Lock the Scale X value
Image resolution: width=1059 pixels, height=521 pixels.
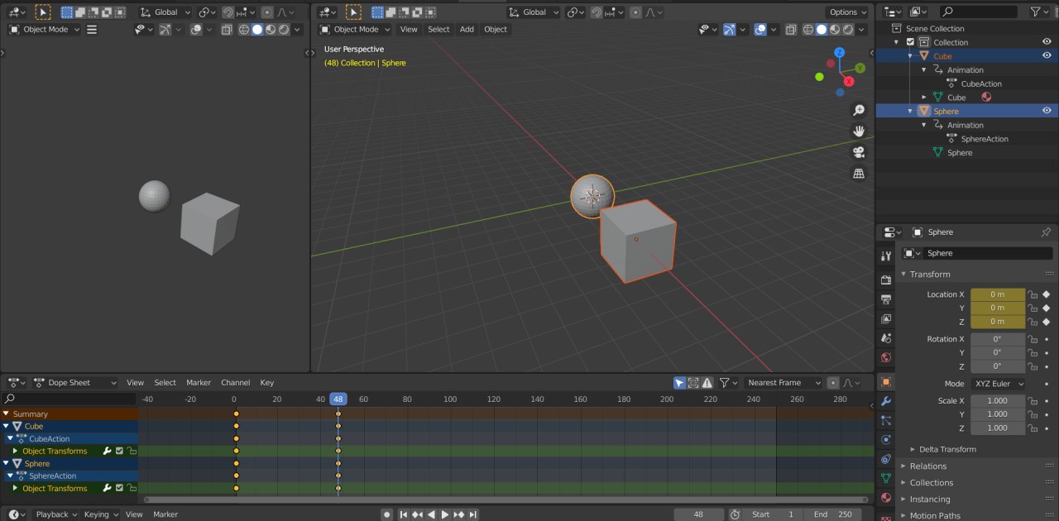[1033, 401]
